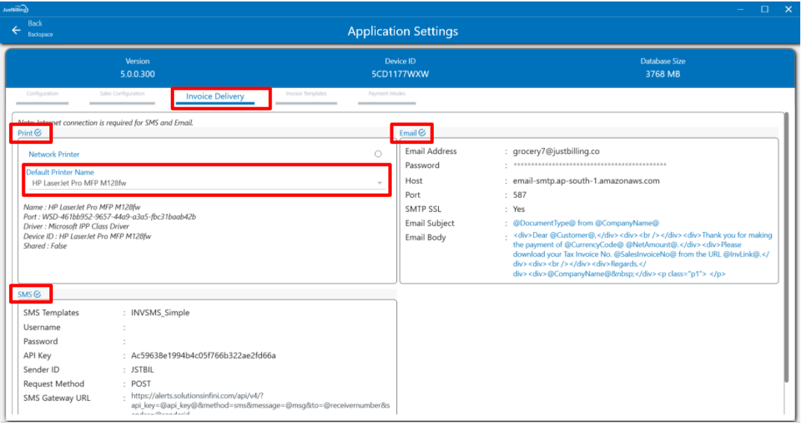801x424 pixels.
Task: Click the SMS API Key value
Action: (199, 355)
